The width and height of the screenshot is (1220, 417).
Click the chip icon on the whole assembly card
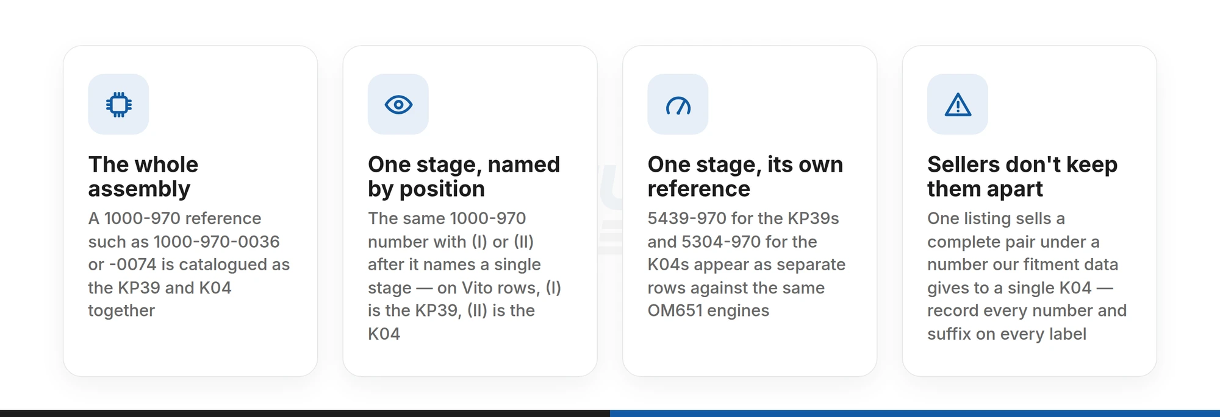click(118, 105)
